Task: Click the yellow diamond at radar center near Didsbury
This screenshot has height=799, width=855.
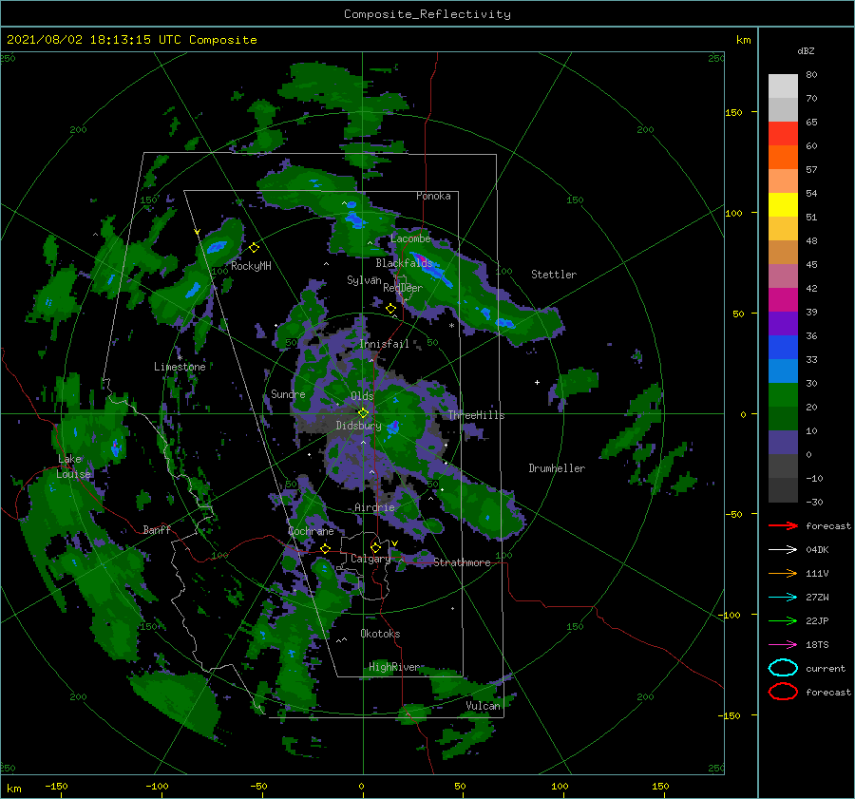Action: [x=363, y=413]
